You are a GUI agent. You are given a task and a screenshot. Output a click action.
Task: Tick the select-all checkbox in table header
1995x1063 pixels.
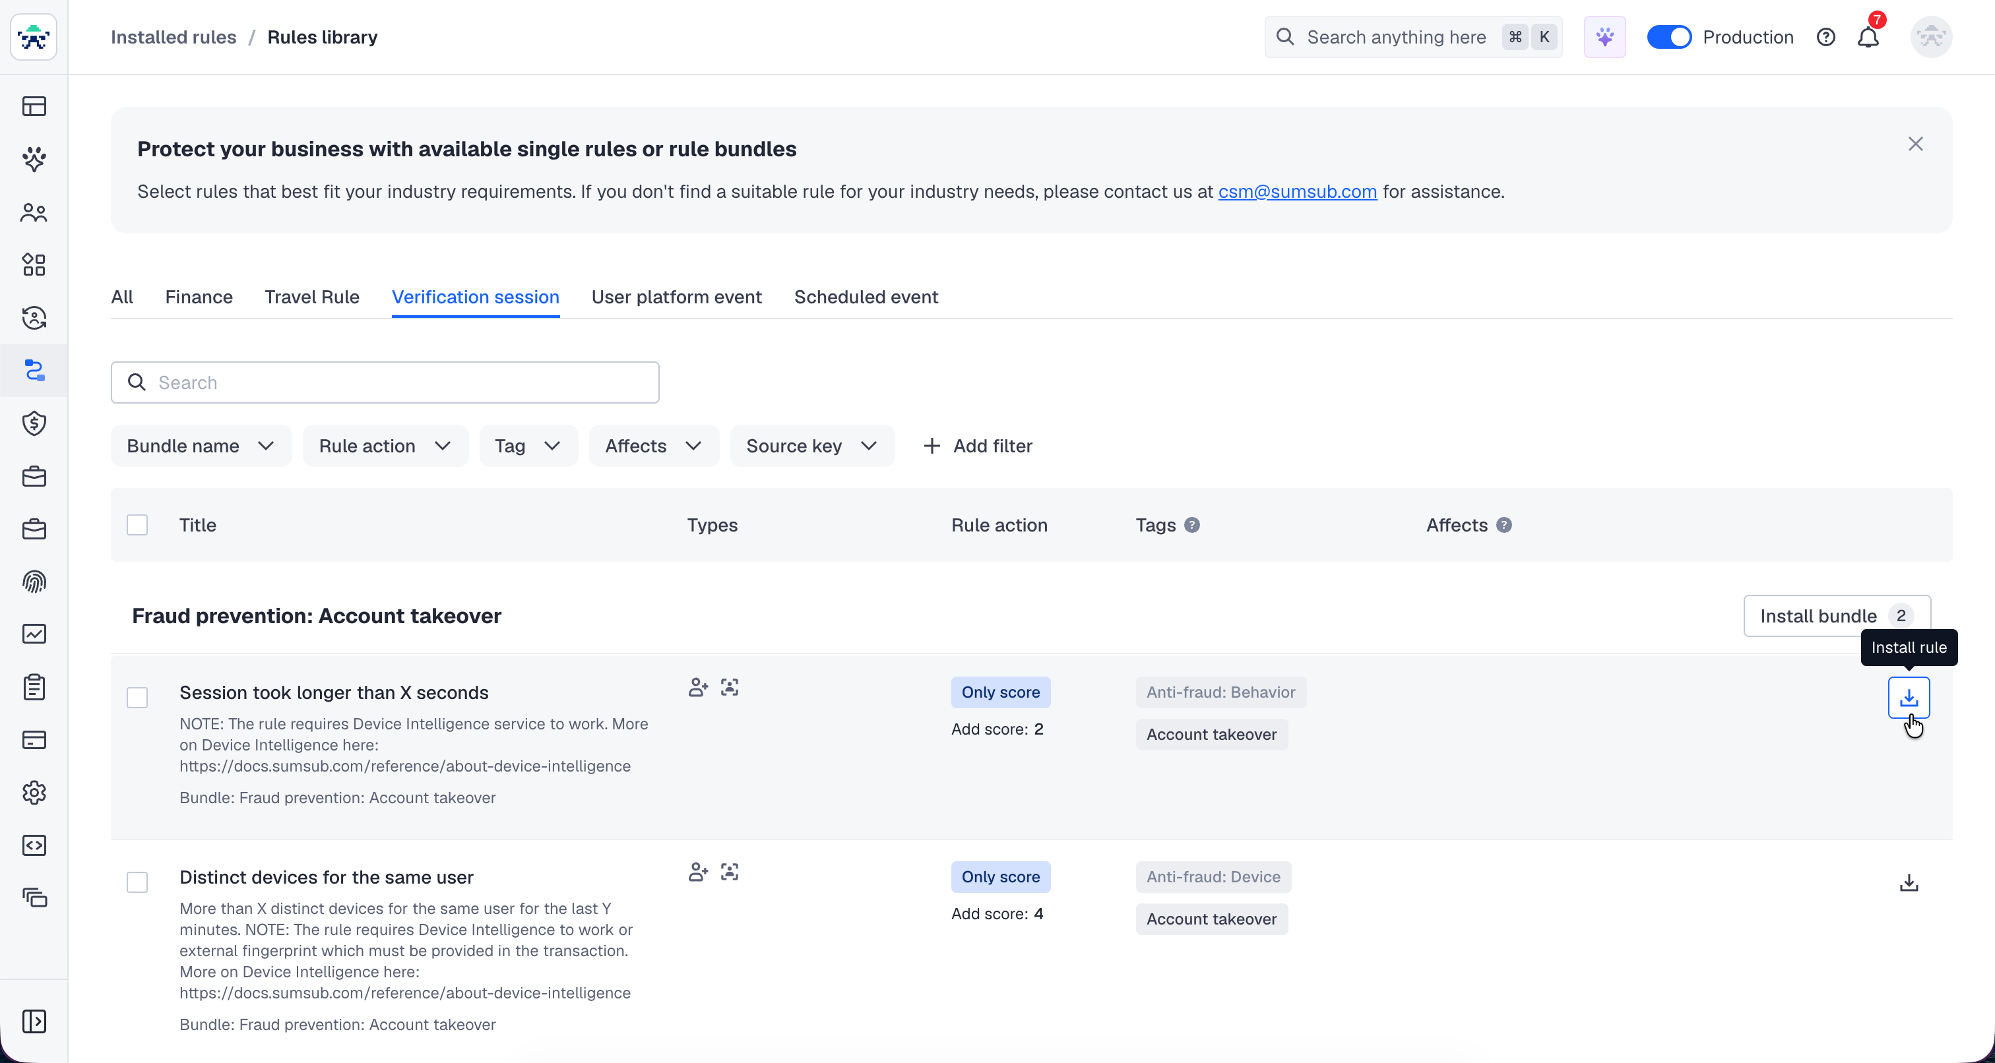pos(137,525)
